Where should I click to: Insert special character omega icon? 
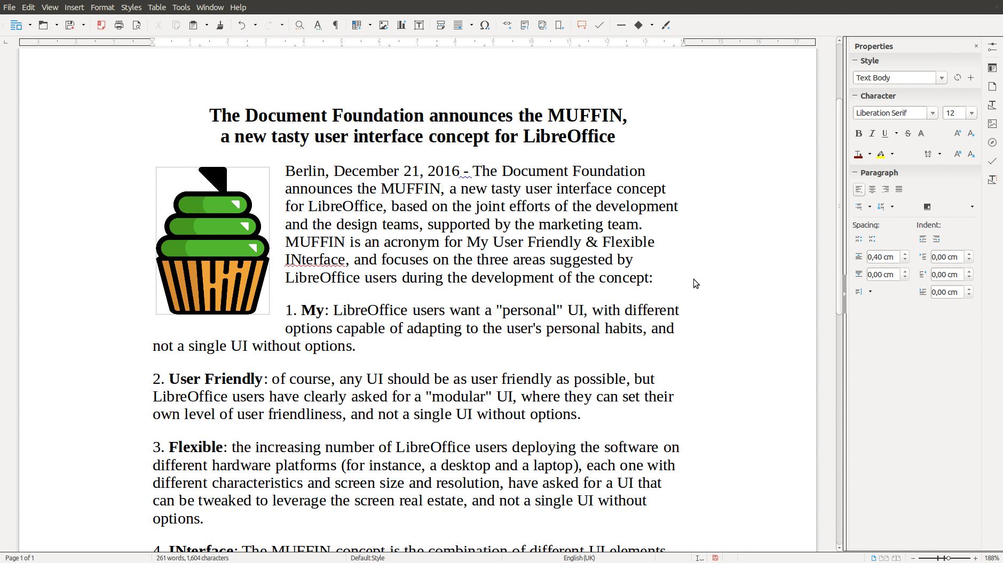tap(485, 25)
